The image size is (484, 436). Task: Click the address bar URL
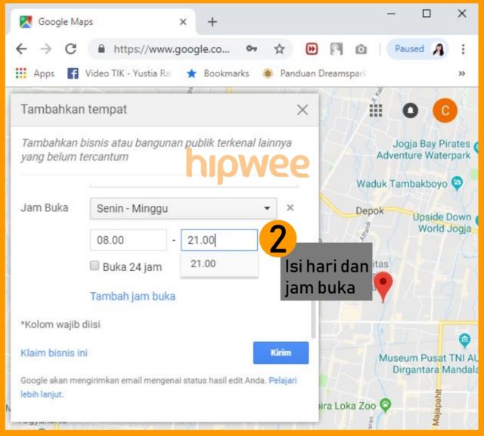coord(172,49)
